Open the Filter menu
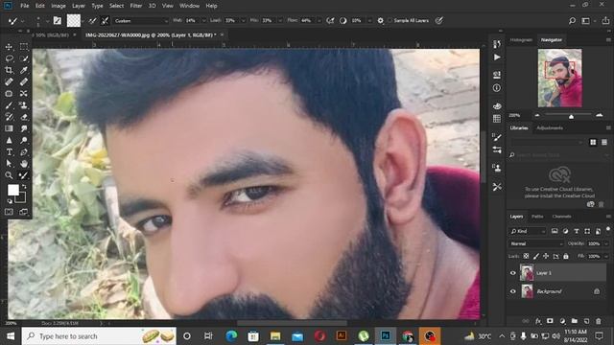This screenshot has height=345, width=614. 136,6
